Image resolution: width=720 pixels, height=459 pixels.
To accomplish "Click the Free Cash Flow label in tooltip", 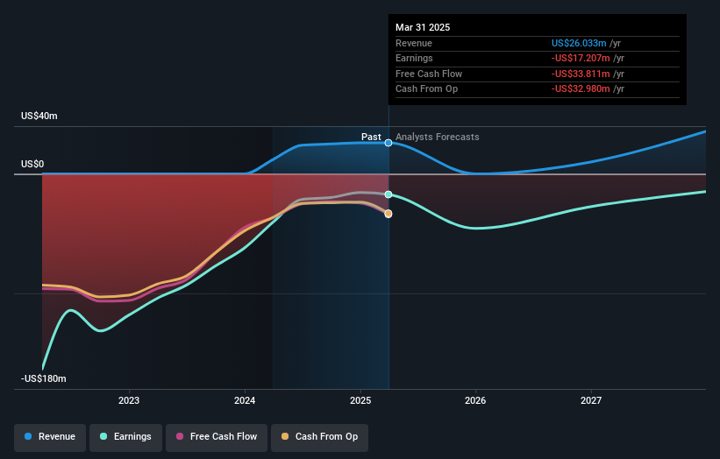I will point(429,74).
